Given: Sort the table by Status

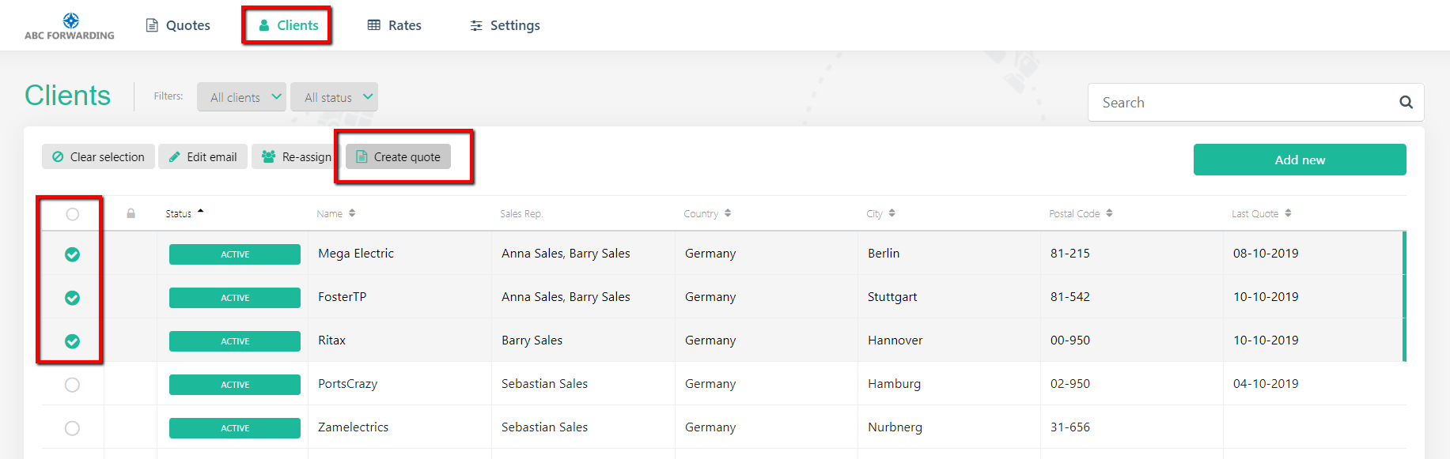Looking at the screenshot, I should 184,213.
